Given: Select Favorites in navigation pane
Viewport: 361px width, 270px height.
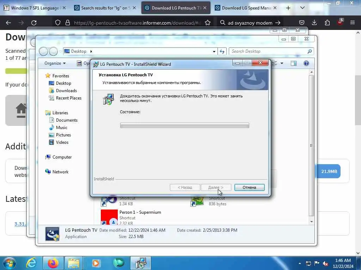Looking at the screenshot, I should [x=57, y=76].
